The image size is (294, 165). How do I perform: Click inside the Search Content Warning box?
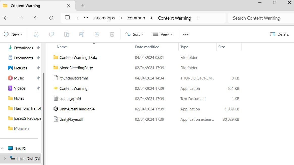tap(256, 18)
